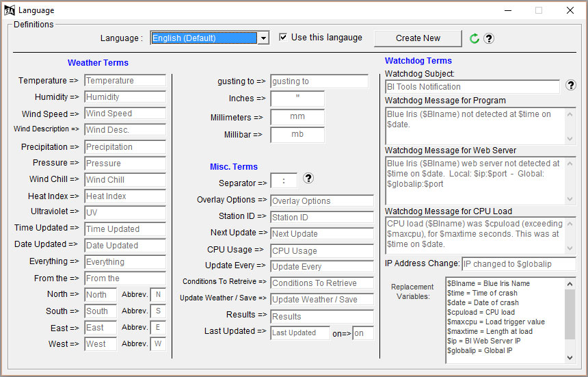Click the green refresh icon
The width and height of the screenshot is (588, 377).
click(475, 38)
